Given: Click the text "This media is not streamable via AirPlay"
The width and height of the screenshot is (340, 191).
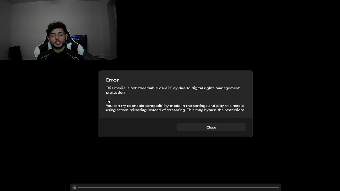Looking at the screenshot, I should [142, 88].
